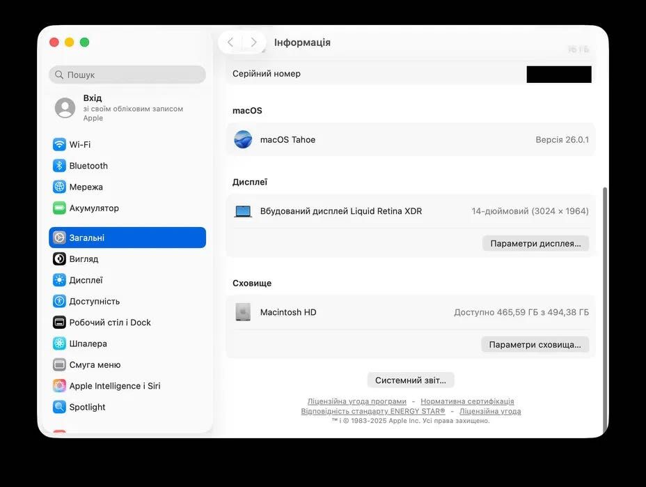
Task: Click the Серійний номер label
Action: [x=267, y=73]
